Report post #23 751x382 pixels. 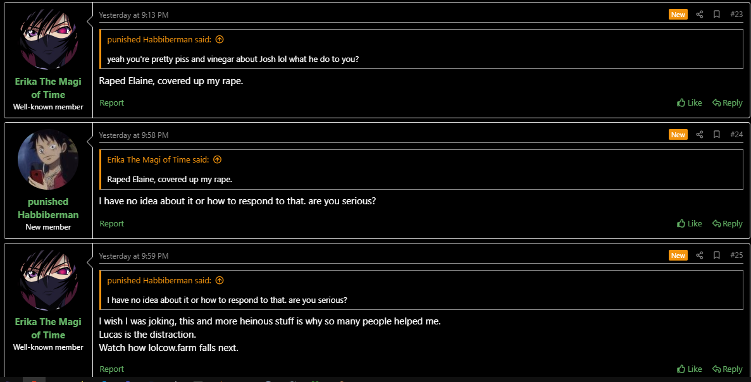(x=111, y=102)
